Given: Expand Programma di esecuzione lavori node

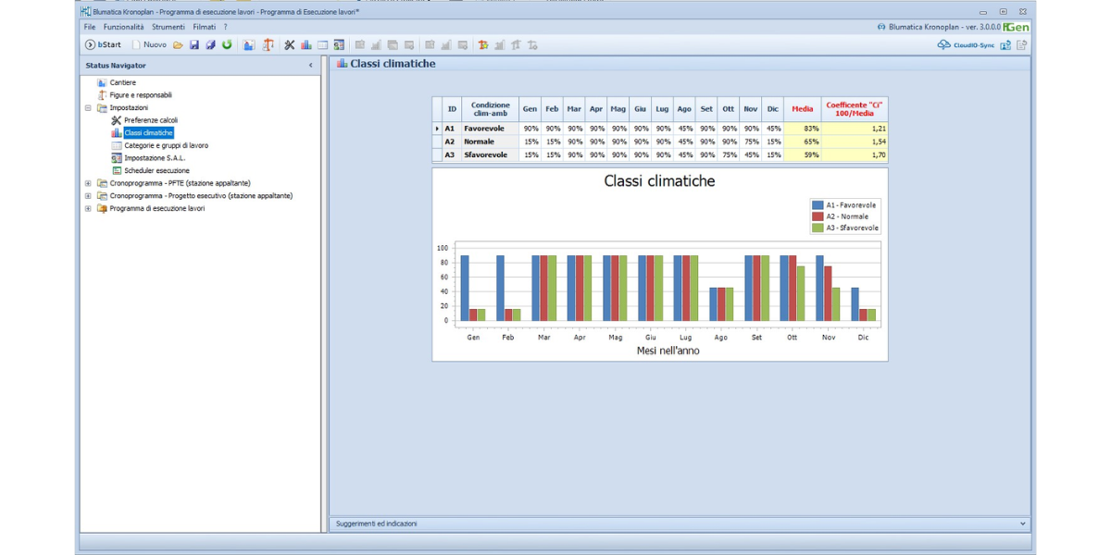Looking at the screenshot, I should [x=89, y=208].
